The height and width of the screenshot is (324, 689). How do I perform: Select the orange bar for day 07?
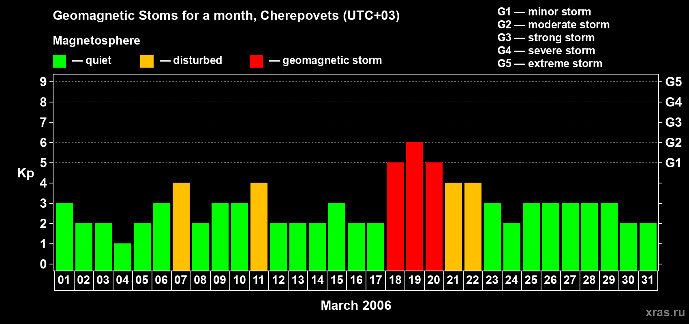[181, 226]
